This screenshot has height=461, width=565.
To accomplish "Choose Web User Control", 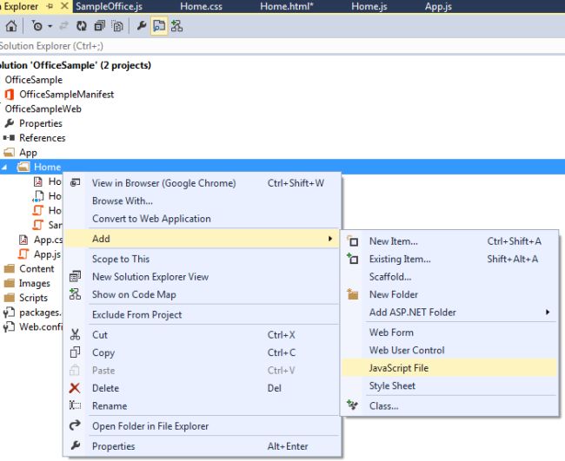I will click(449, 350).
